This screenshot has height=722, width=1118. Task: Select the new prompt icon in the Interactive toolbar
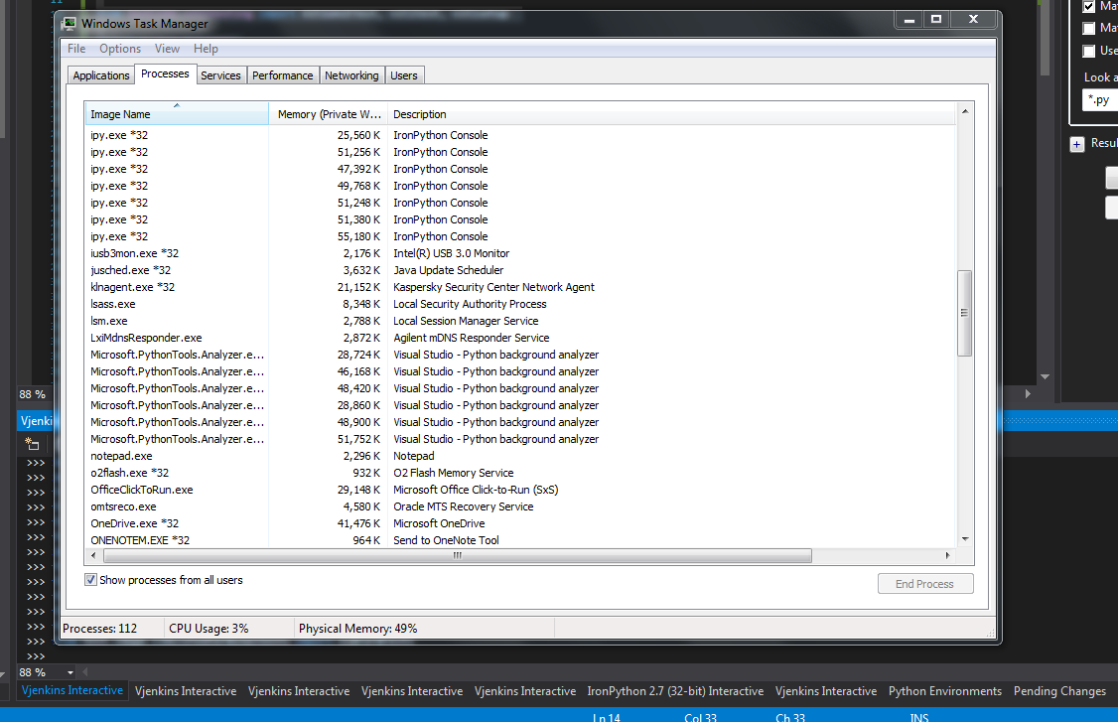tap(33, 444)
